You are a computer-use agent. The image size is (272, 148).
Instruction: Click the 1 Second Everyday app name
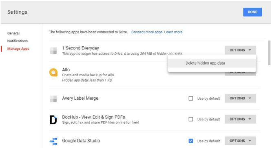click(x=80, y=48)
